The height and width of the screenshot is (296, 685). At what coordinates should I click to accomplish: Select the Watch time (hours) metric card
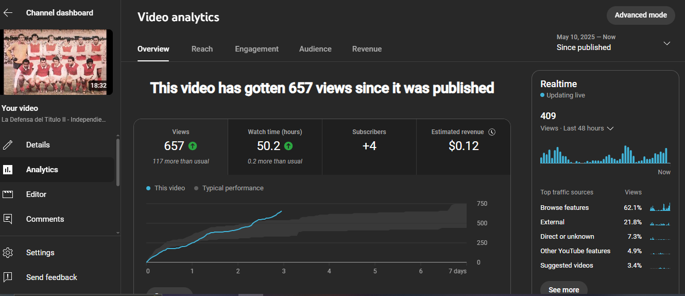pyautogui.click(x=275, y=147)
